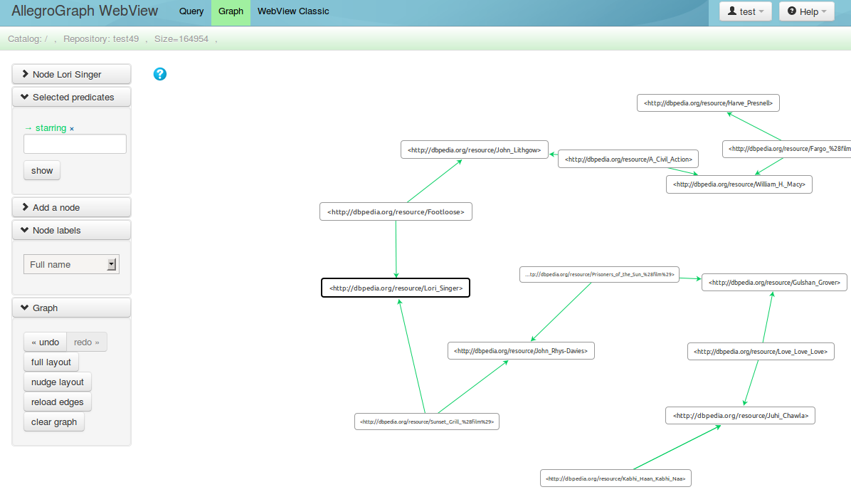Expand the Node Lori Singer panel
This screenshot has width=851, height=492.
[x=71, y=74]
